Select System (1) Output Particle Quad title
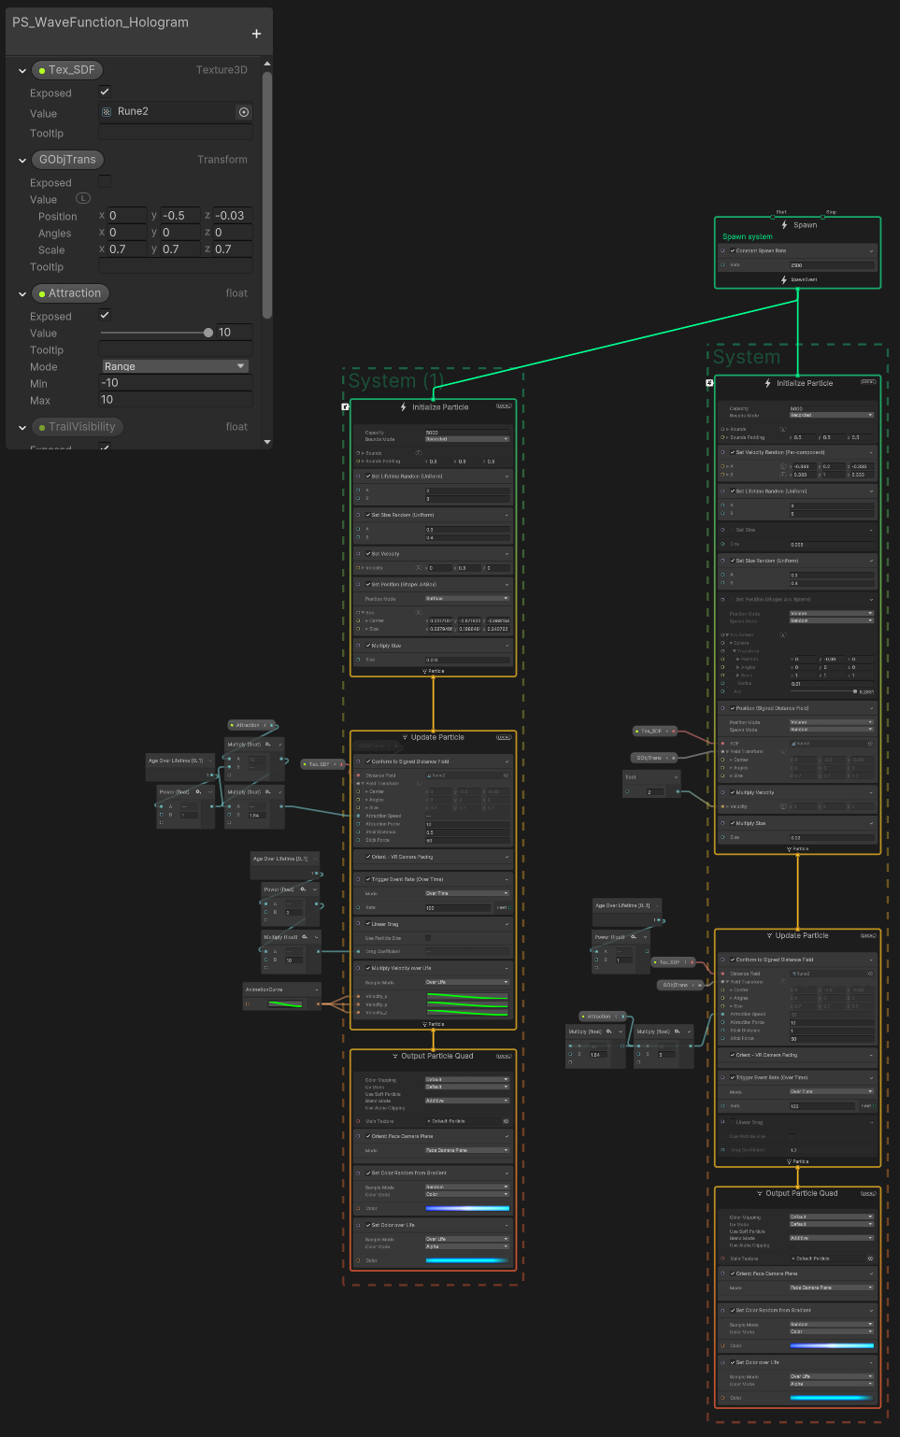Image resolution: width=900 pixels, height=1437 pixels. (x=437, y=1056)
